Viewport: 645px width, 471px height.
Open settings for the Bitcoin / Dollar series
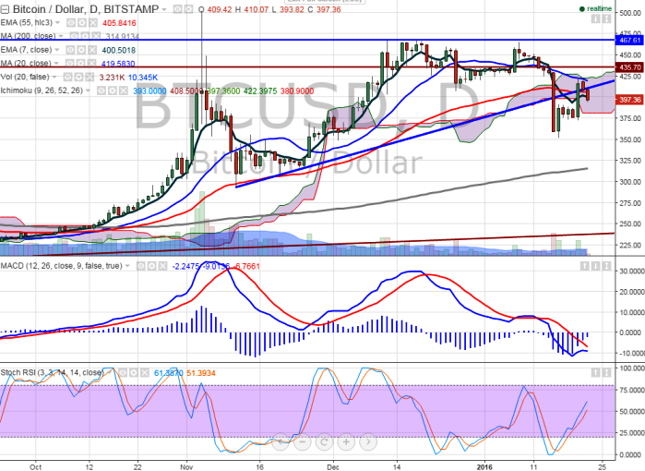[187, 9]
